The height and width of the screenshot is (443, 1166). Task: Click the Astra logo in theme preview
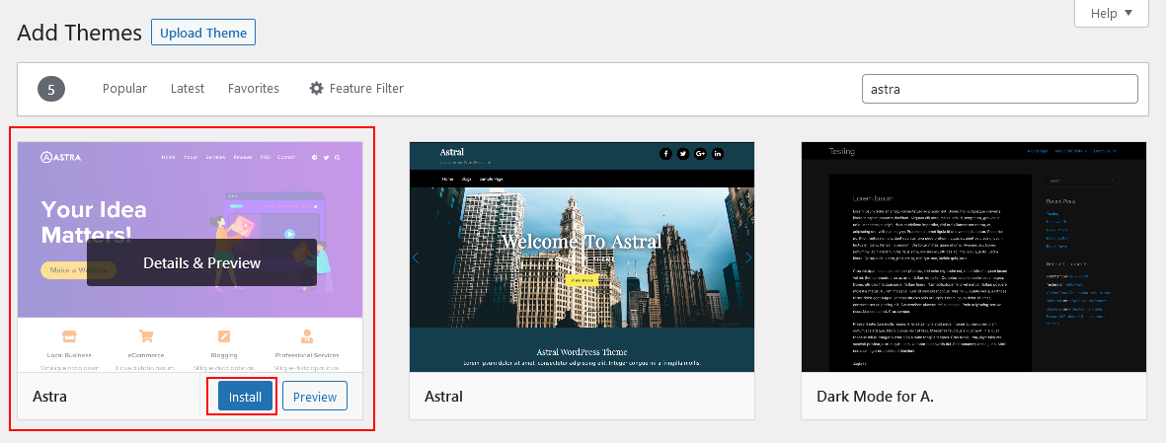(60, 158)
